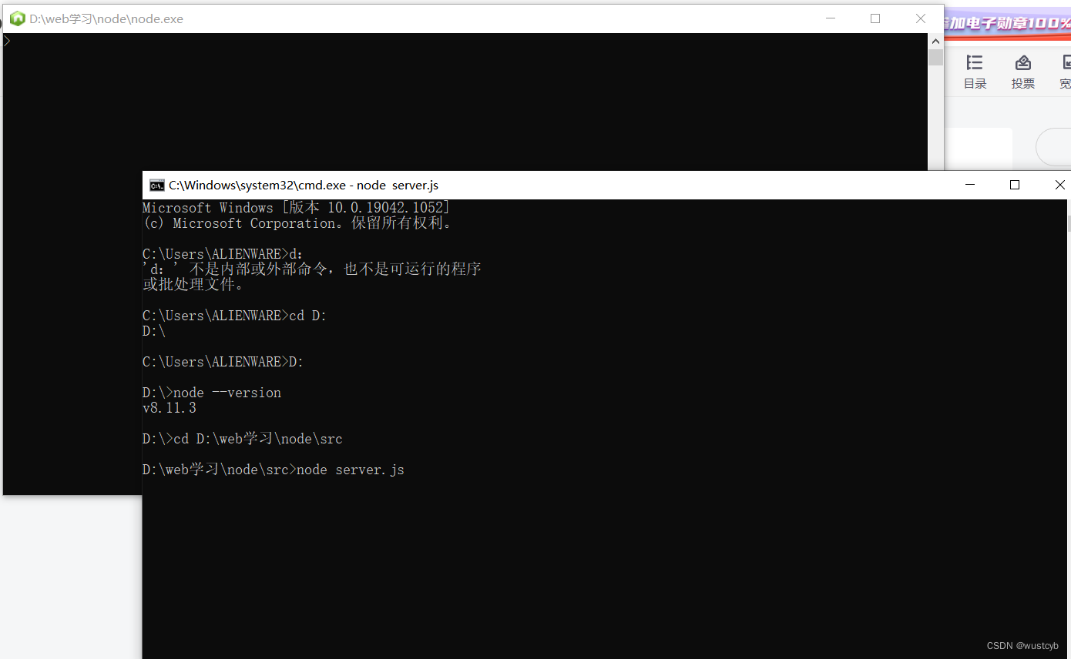This screenshot has height=659, width=1071.
Task: Click the cmd.exe window vertical scrollbar
Action: (1068, 429)
